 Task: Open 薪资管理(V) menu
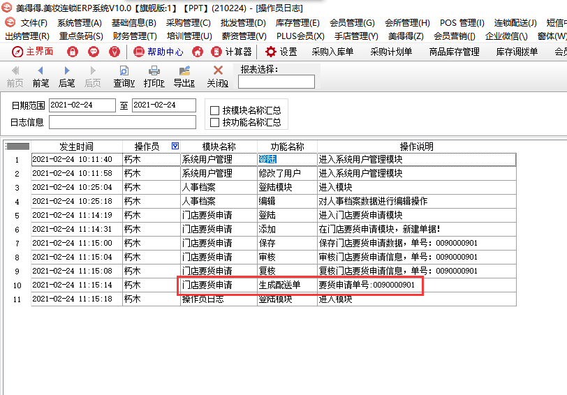pos(244,36)
